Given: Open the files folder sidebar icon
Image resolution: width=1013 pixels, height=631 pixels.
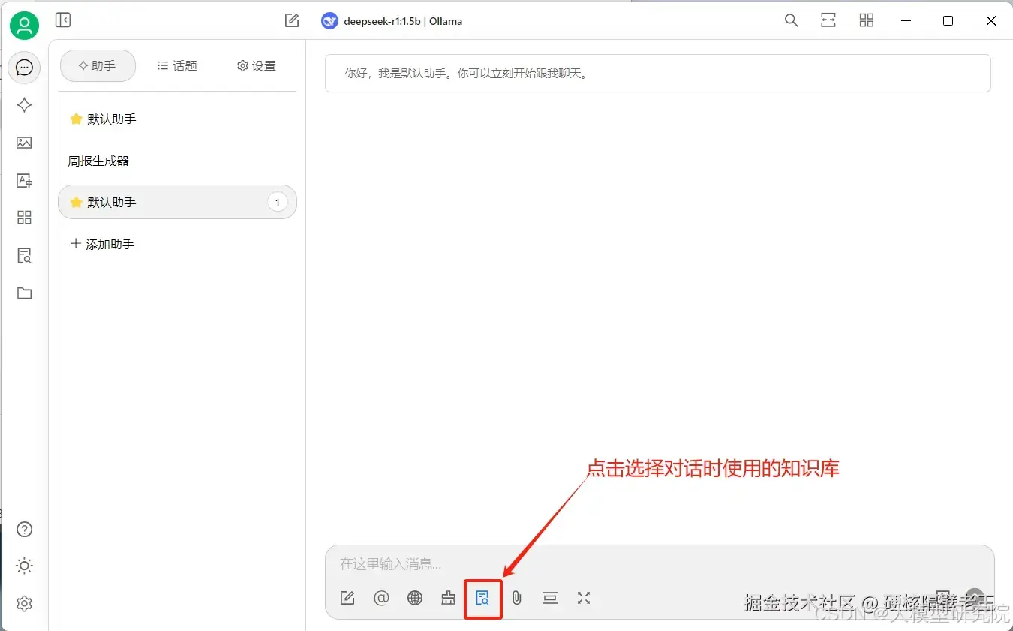Looking at the screenshot, I should 24,293.
